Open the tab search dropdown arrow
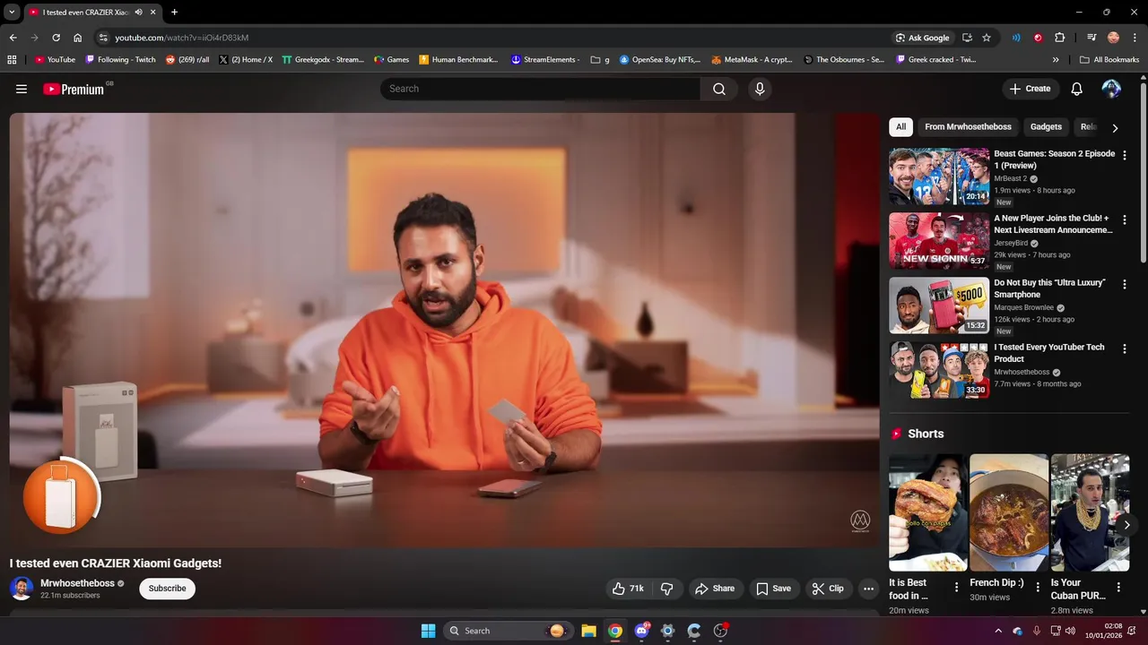This screenshot has height=645, width=1148. [12, 13]
